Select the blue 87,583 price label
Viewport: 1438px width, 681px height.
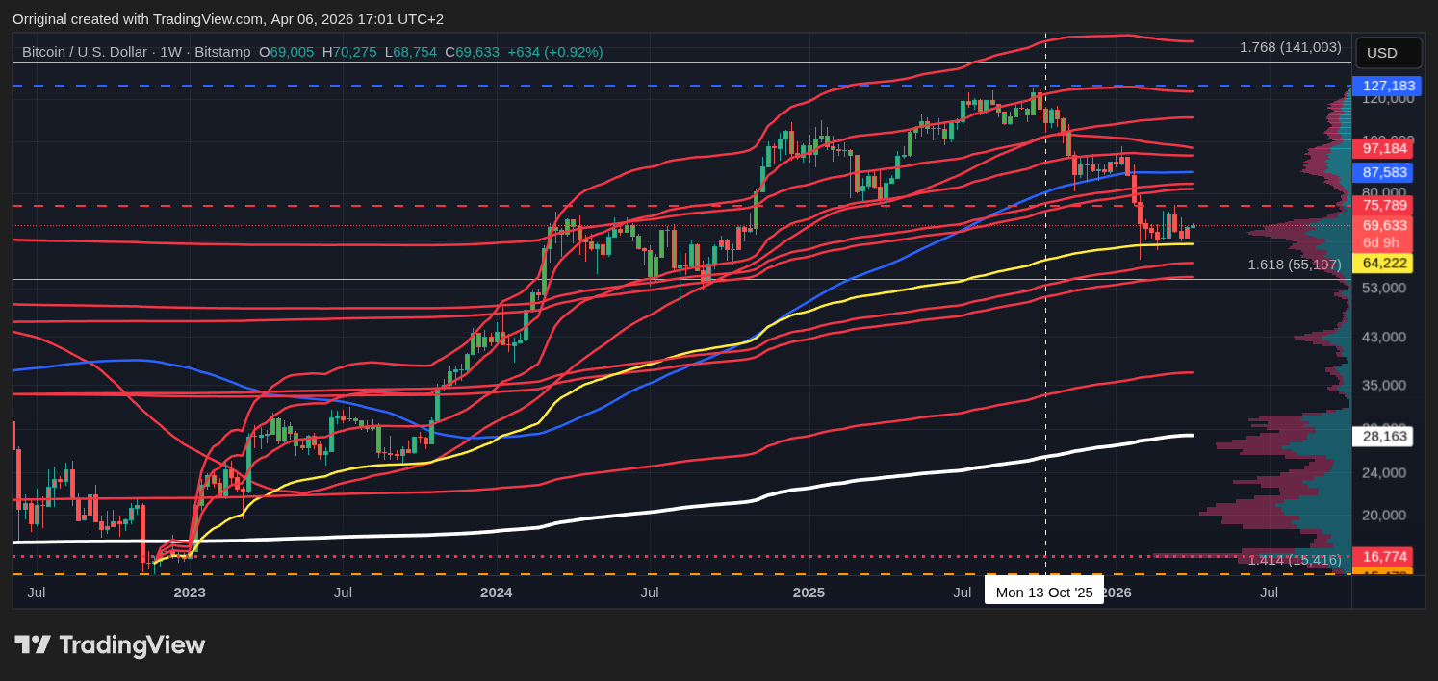[1385, 173]
